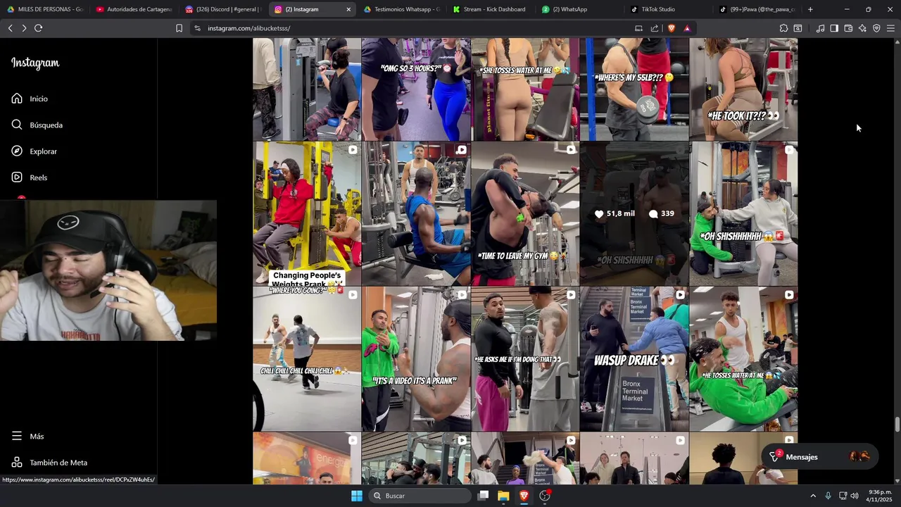Switch to Testimonios Whatsapp tab
This screenshot has width=901, height=507.
coord(402,9)
